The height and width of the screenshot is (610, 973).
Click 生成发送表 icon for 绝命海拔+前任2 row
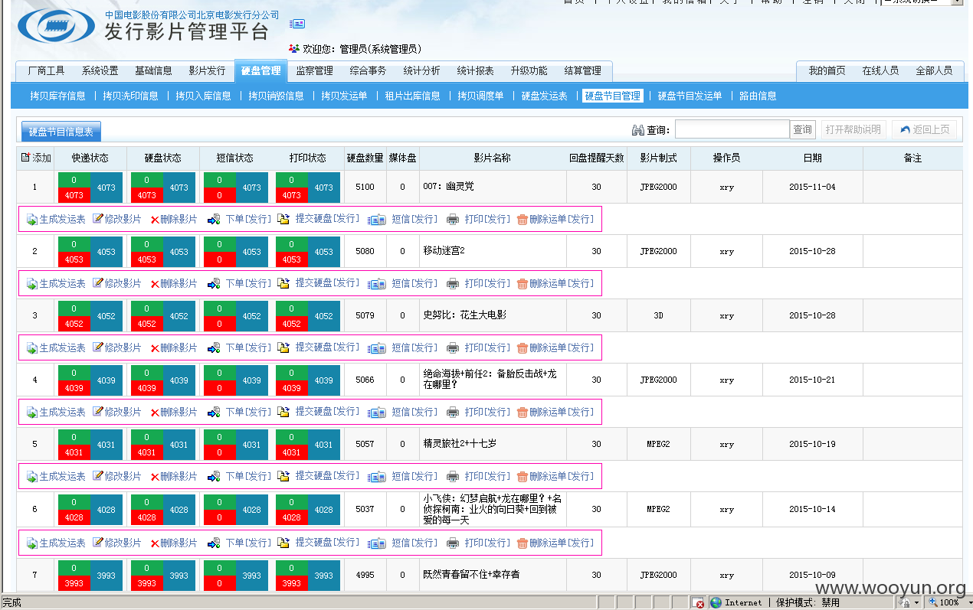click(x=32, y=413)
